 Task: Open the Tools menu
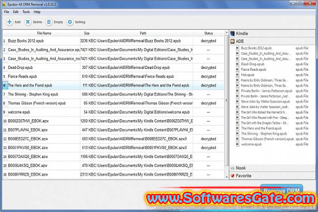pos(26,12)
